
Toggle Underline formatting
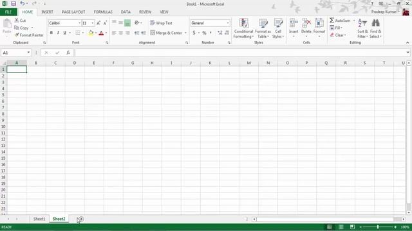(x=64, y=33)
